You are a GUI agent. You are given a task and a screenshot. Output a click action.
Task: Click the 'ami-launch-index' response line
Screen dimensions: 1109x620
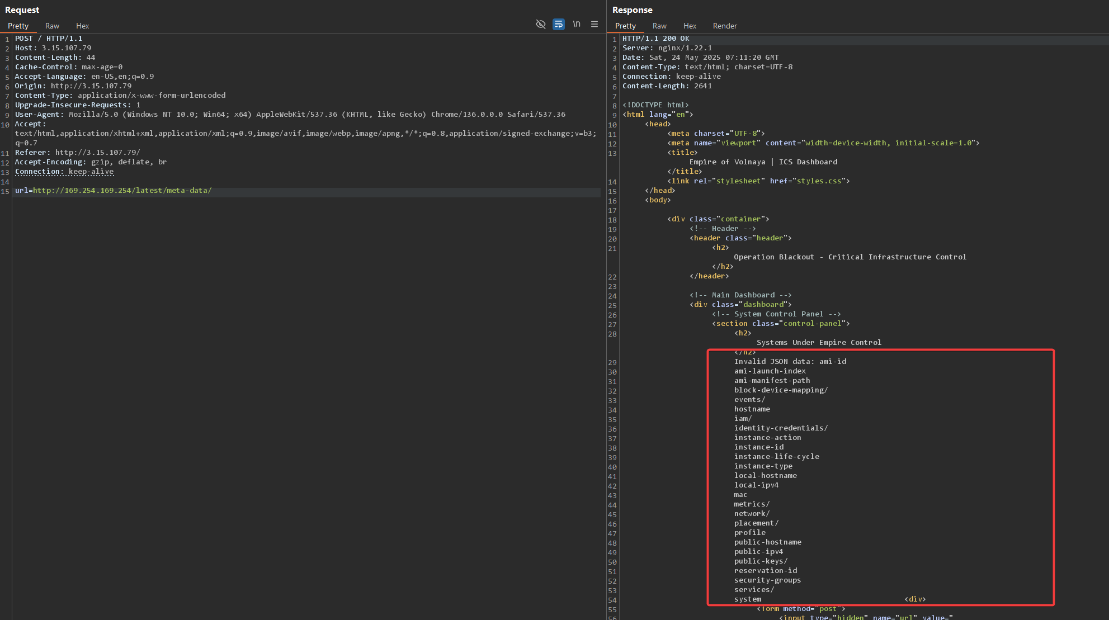coord(770,371)
